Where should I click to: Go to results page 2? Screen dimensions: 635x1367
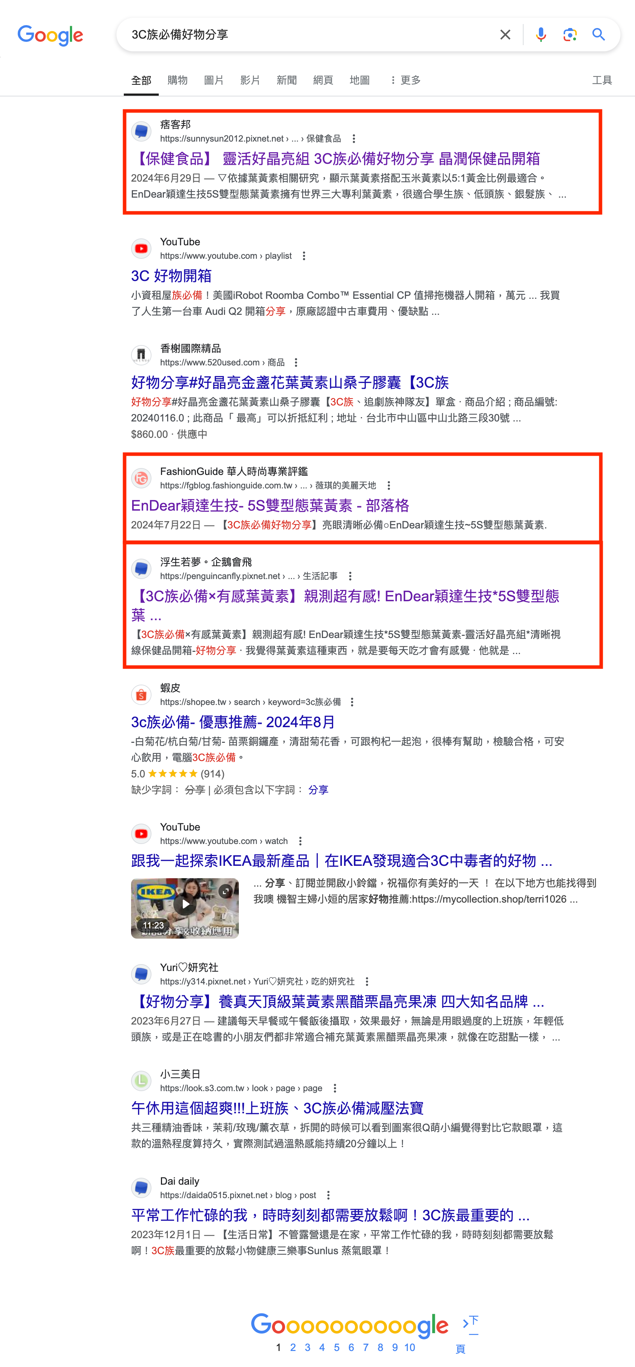[x=293, y=1347]
